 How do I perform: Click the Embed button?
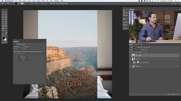(23, 59)
